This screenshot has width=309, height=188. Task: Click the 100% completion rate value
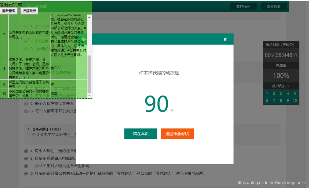click(281, 75)
